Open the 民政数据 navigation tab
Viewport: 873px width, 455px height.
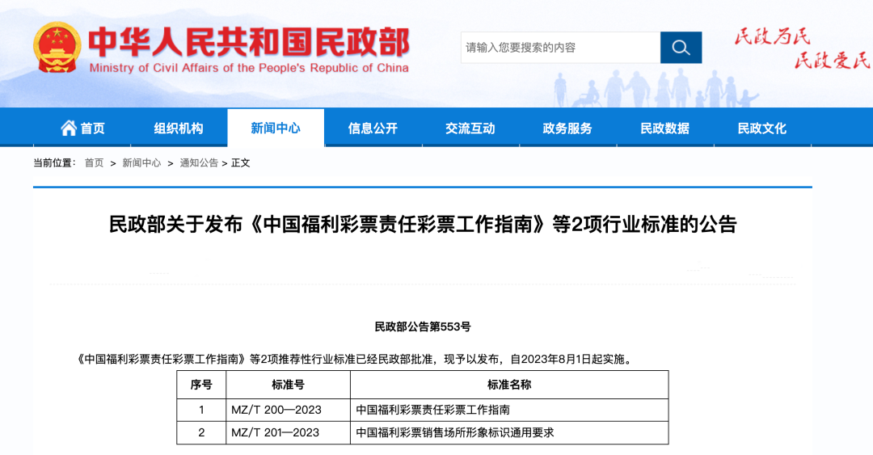(x=664, y=128)
